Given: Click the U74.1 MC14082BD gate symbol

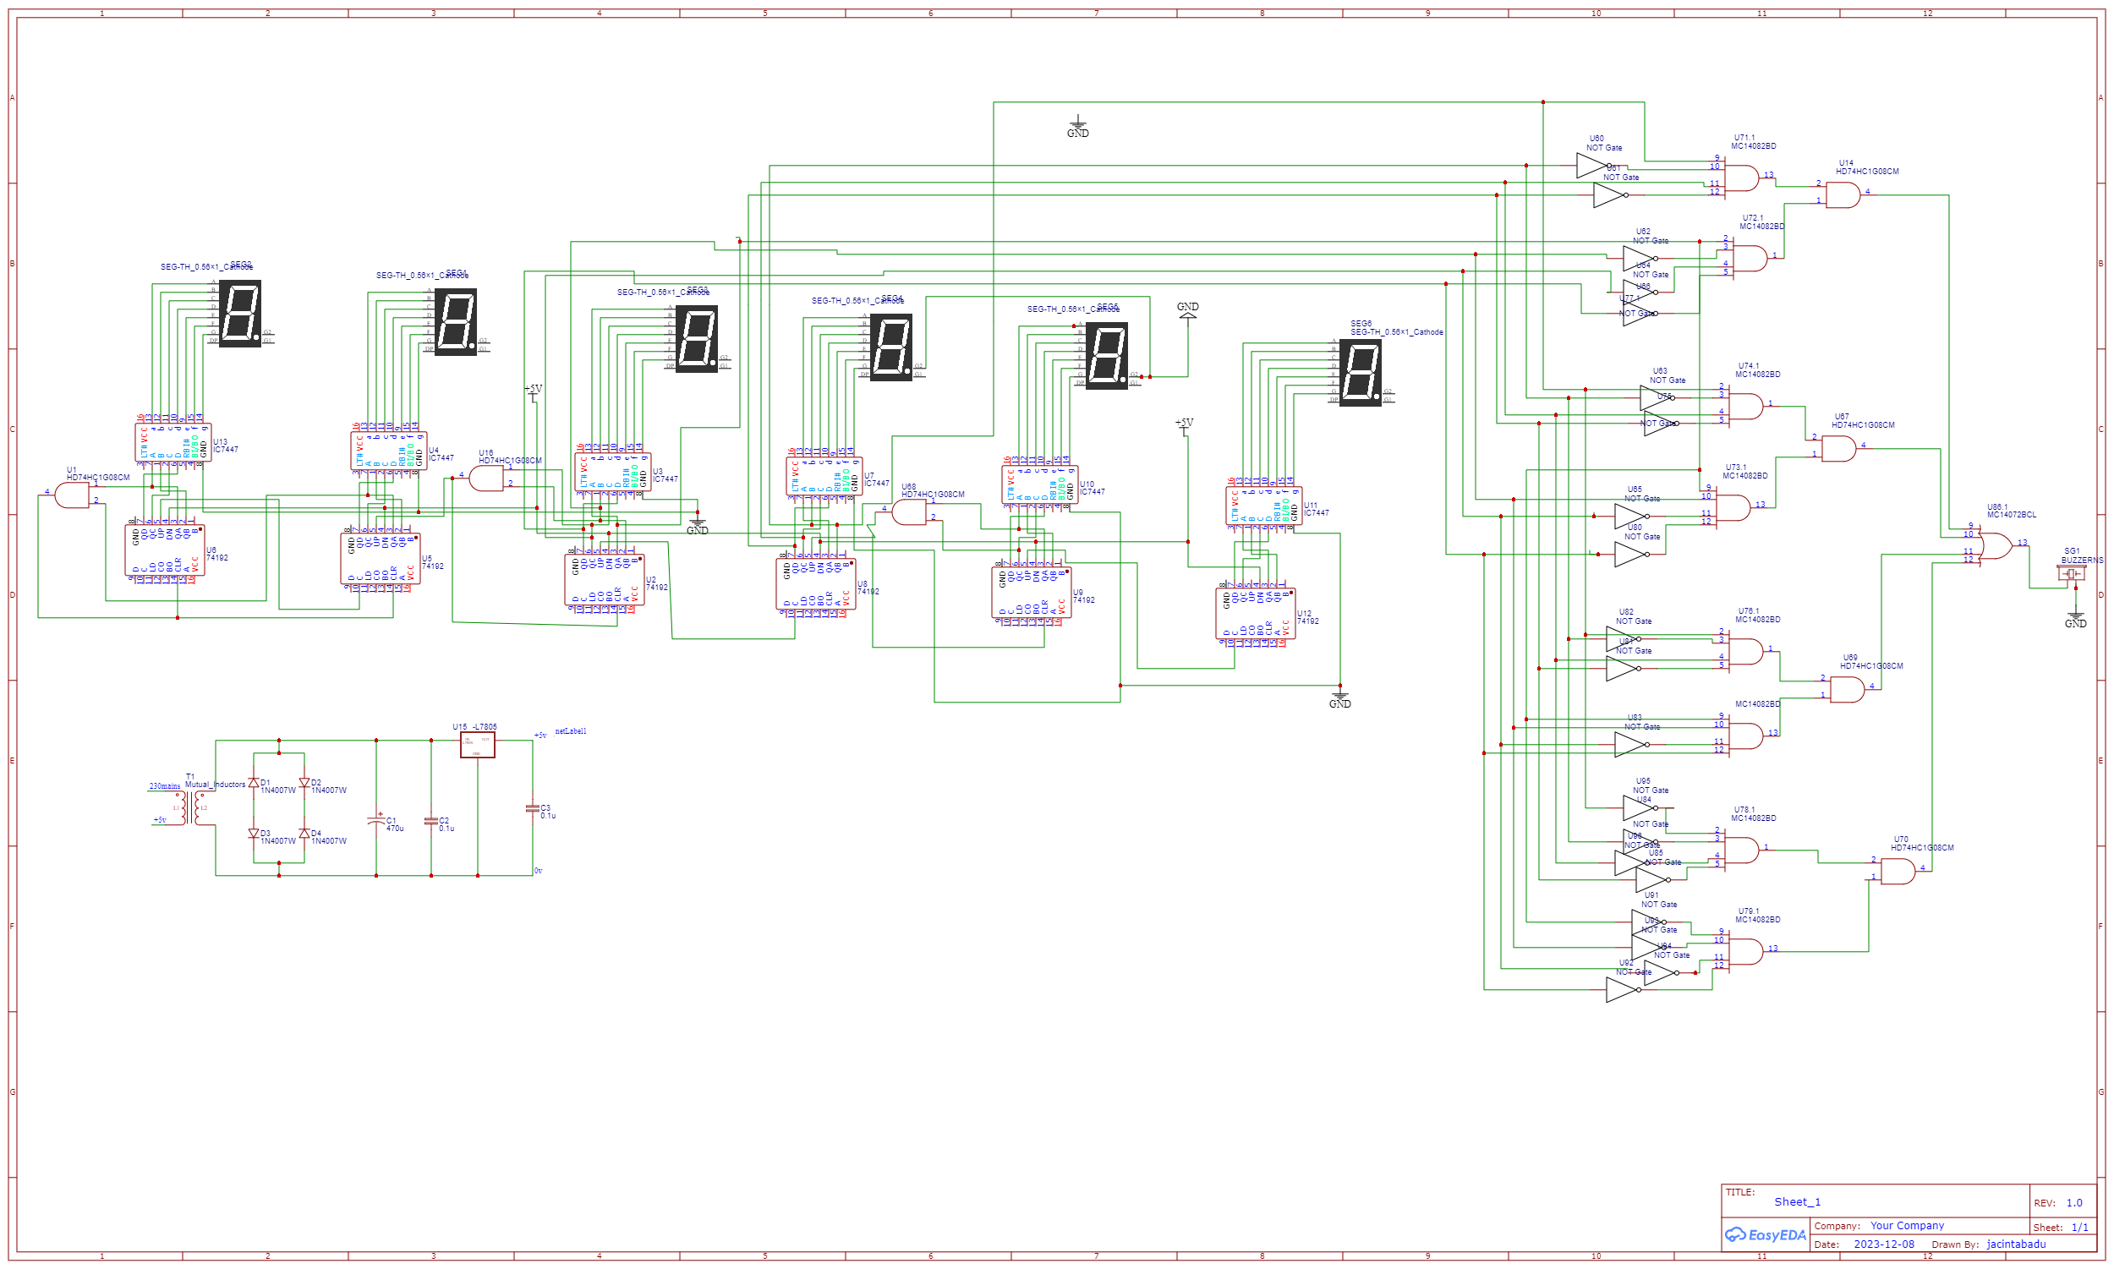Looking at the screenshot, I should [x=1746, y=406].
